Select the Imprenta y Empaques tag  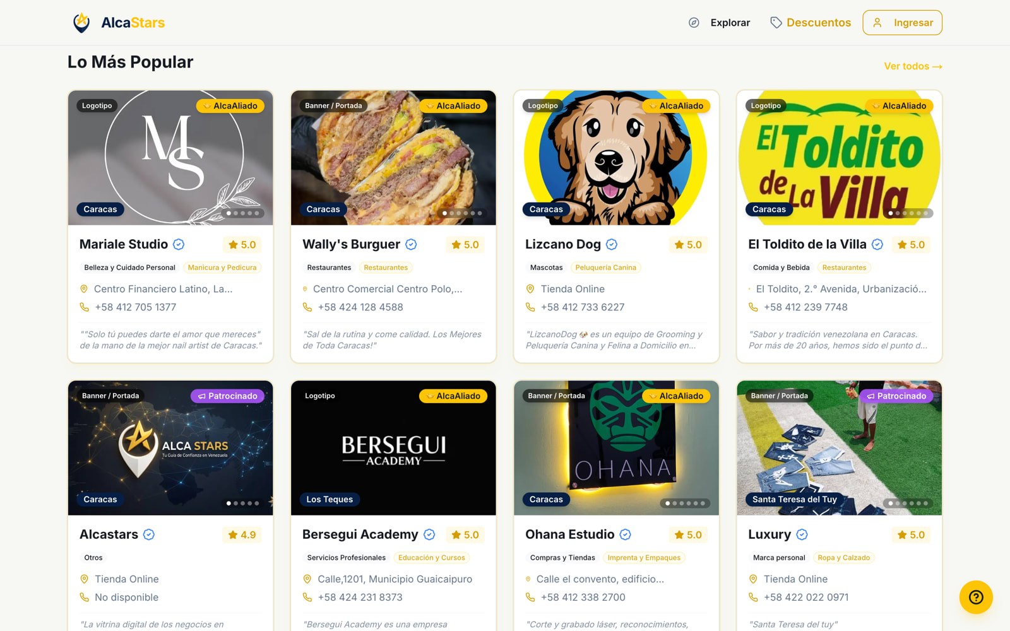click(x=644, y=558)
